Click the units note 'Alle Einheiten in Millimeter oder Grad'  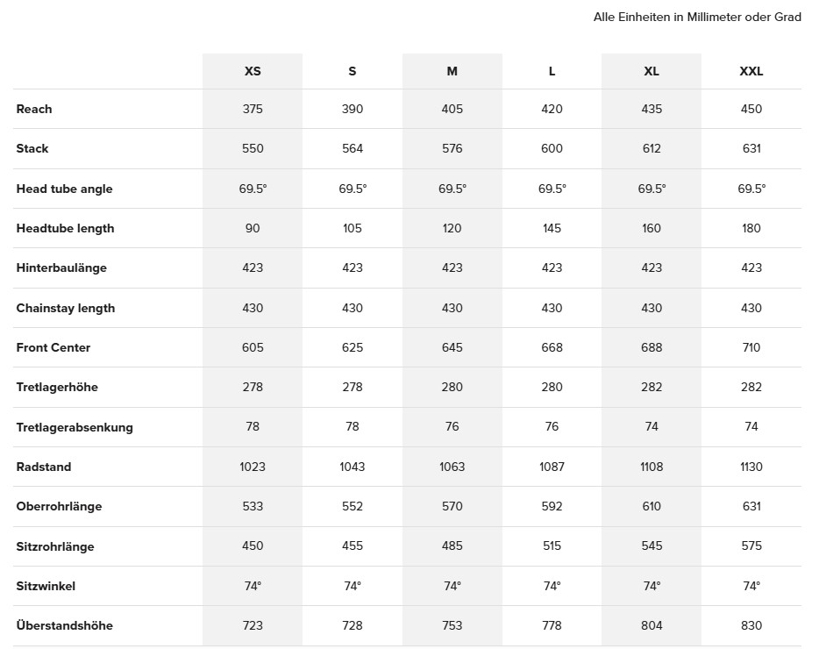pos(697,18)
